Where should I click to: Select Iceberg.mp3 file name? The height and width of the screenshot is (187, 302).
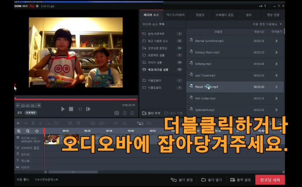click(203, 64)
